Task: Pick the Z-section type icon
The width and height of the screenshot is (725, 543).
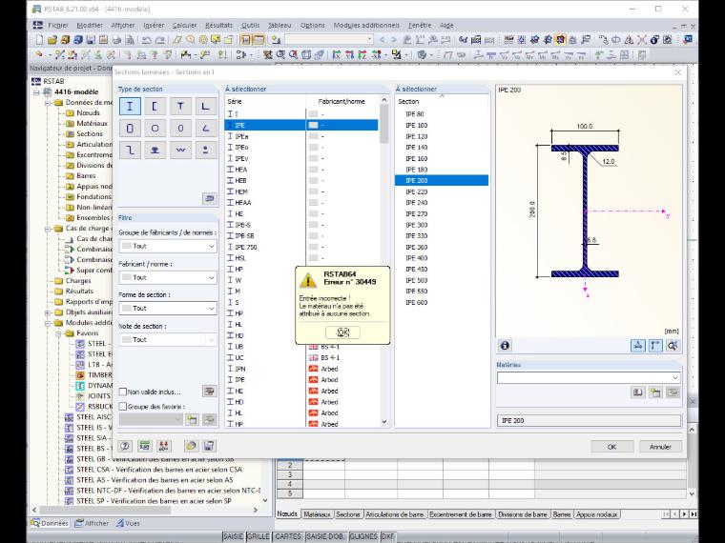Action: (x=130, y=151)
